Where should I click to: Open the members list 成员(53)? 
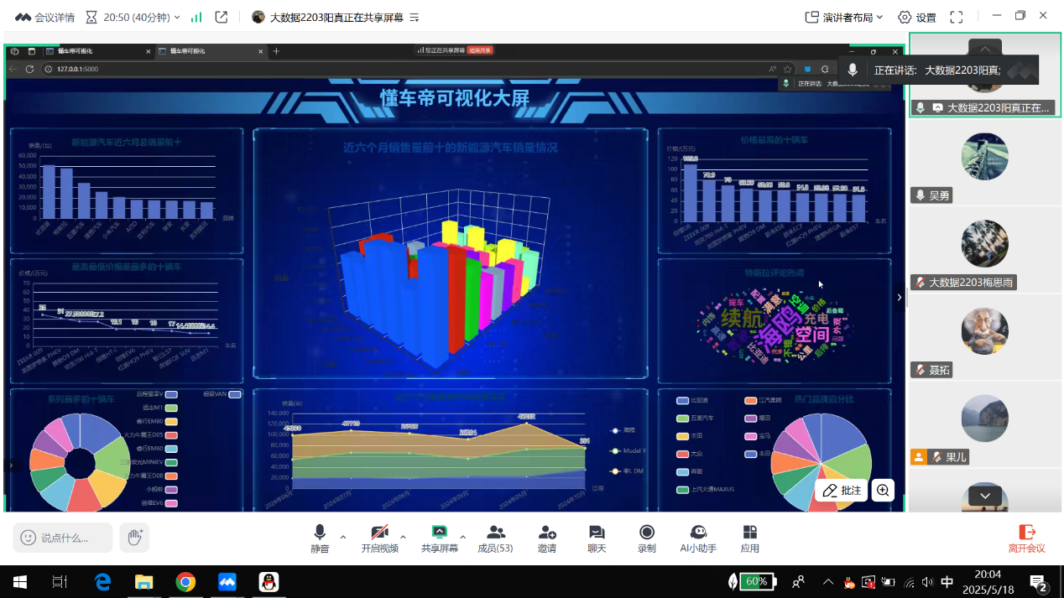(x=495, y=538)
